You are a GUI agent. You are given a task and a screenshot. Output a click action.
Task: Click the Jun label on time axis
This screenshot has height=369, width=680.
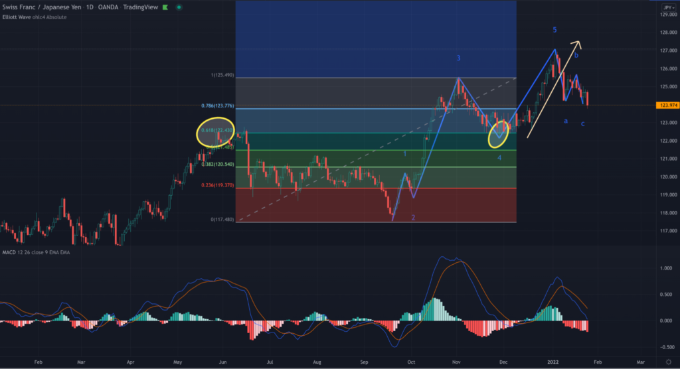[x=223, y=362]
